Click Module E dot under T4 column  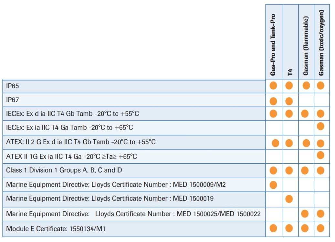(289, 228)
